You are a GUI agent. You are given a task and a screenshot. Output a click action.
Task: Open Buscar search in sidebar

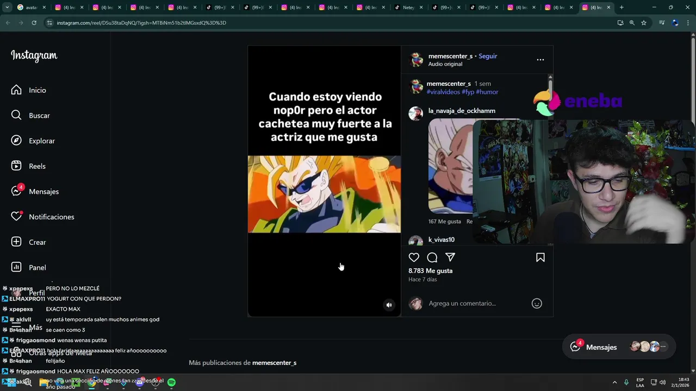click(x=30, y=115)
